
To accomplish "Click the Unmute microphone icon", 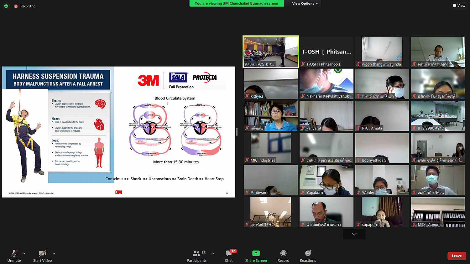I will (14, 253).
